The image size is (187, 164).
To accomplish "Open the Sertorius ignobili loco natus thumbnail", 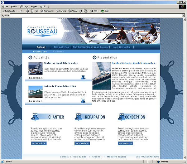I will [x=36, y=69].
